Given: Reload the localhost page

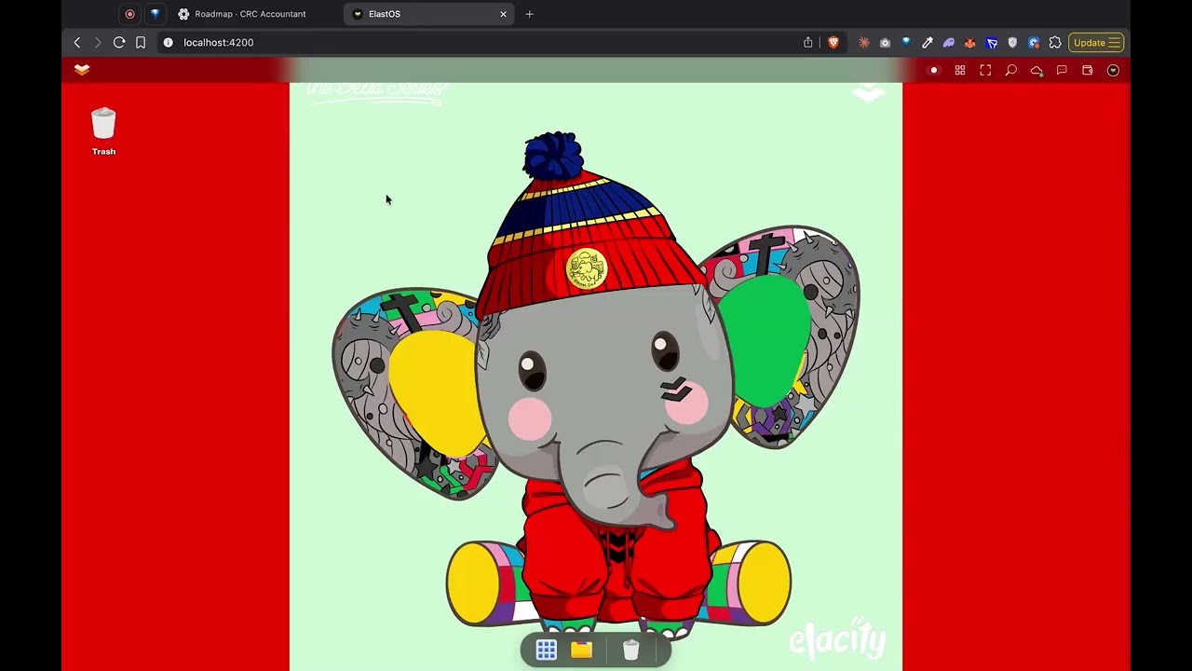Looking at the screenshot, I should point(119,42).
